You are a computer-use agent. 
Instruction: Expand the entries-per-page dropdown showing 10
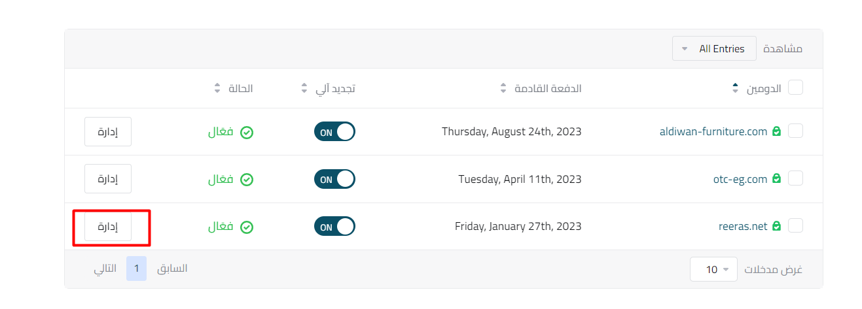click(713, 269)
